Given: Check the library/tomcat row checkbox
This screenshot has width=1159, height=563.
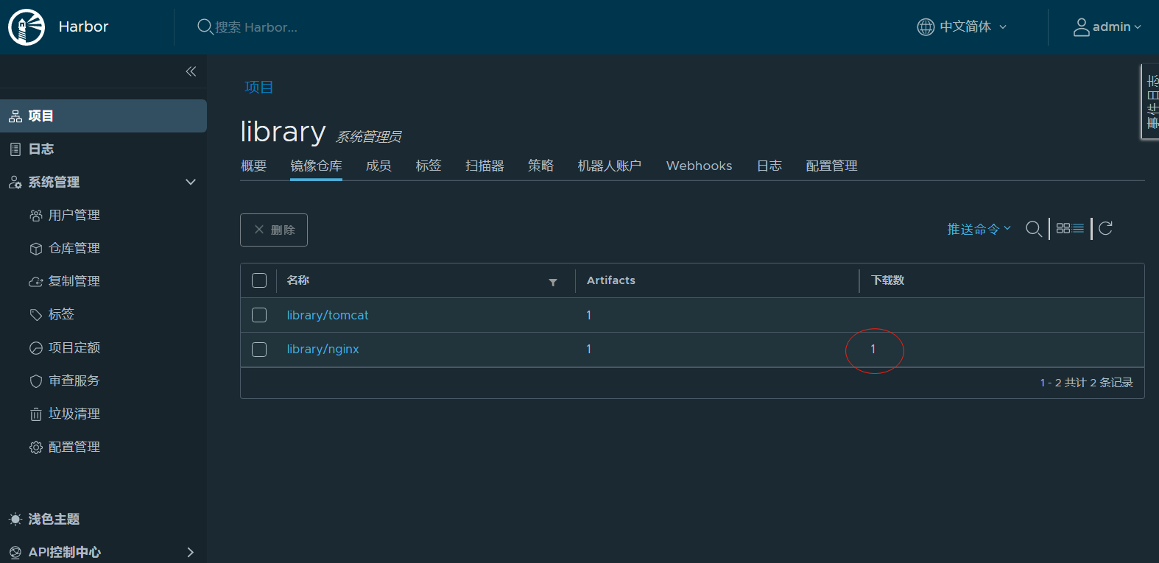Looking at the screenshot, I should [x=259, y=315].
